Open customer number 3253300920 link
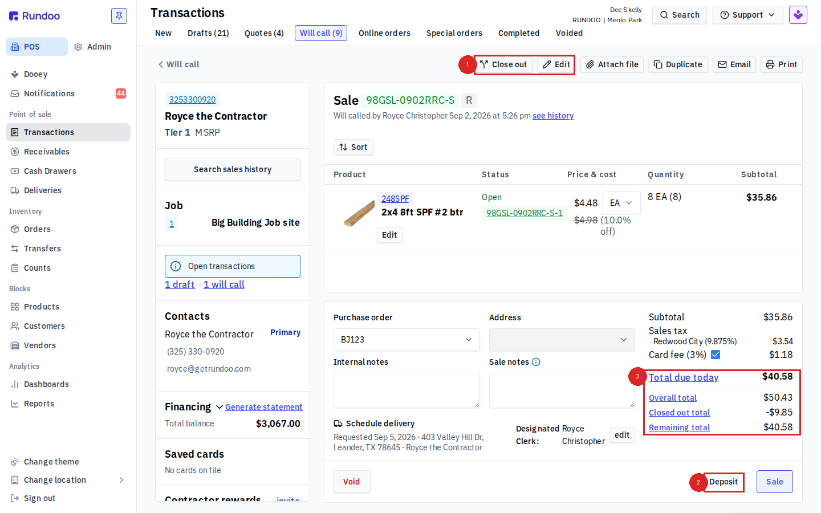The width and height of the screenshot is (821, 513). click(193, 100)
